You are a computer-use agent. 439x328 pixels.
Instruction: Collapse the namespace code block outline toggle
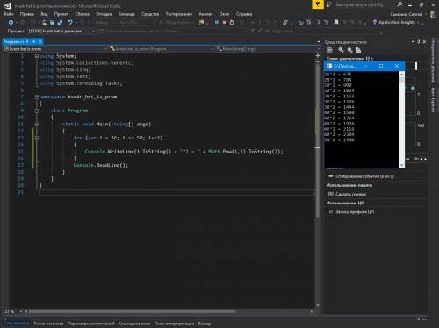tap(37, 96)
